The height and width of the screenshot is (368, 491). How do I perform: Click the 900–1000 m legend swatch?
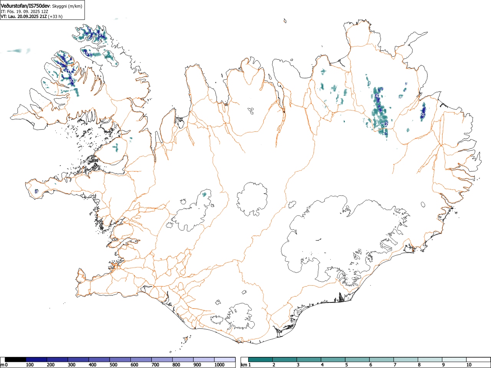[204, 360]
